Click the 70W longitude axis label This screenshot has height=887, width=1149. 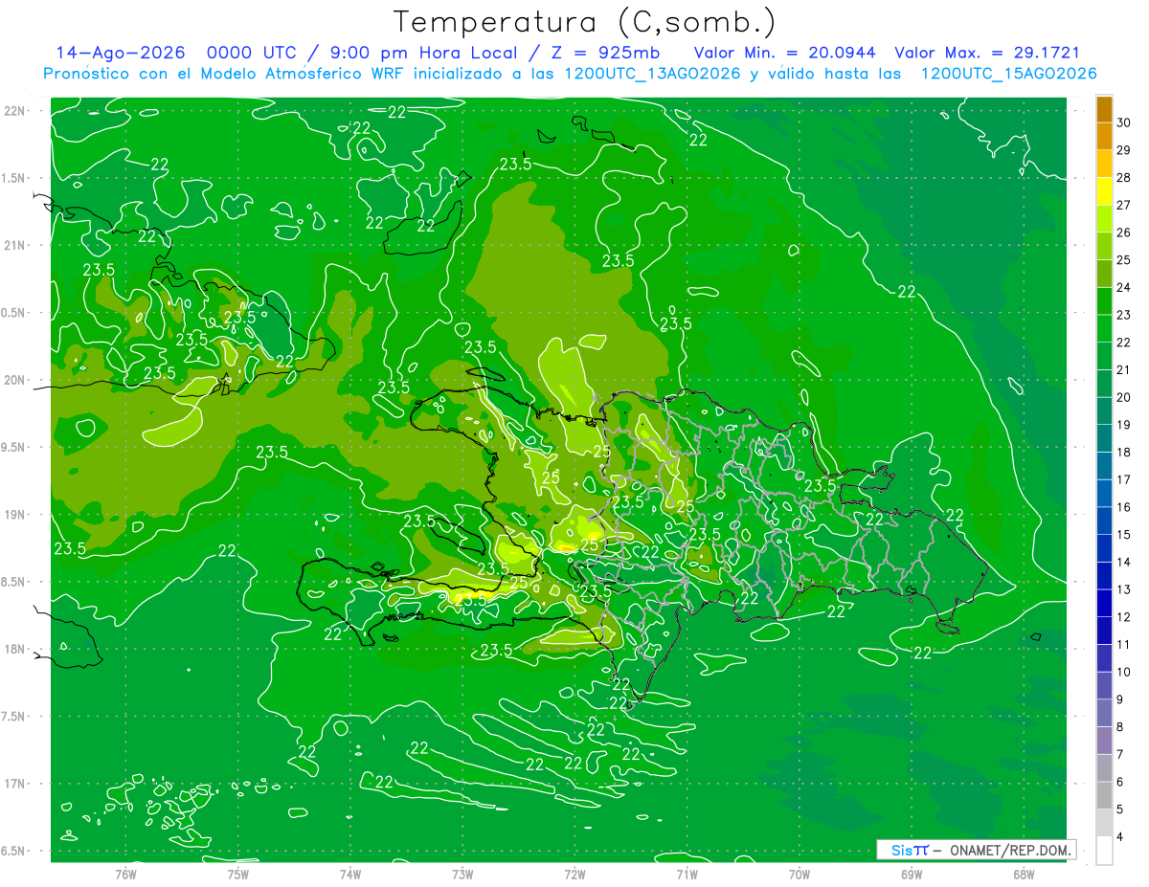[800, 875]
